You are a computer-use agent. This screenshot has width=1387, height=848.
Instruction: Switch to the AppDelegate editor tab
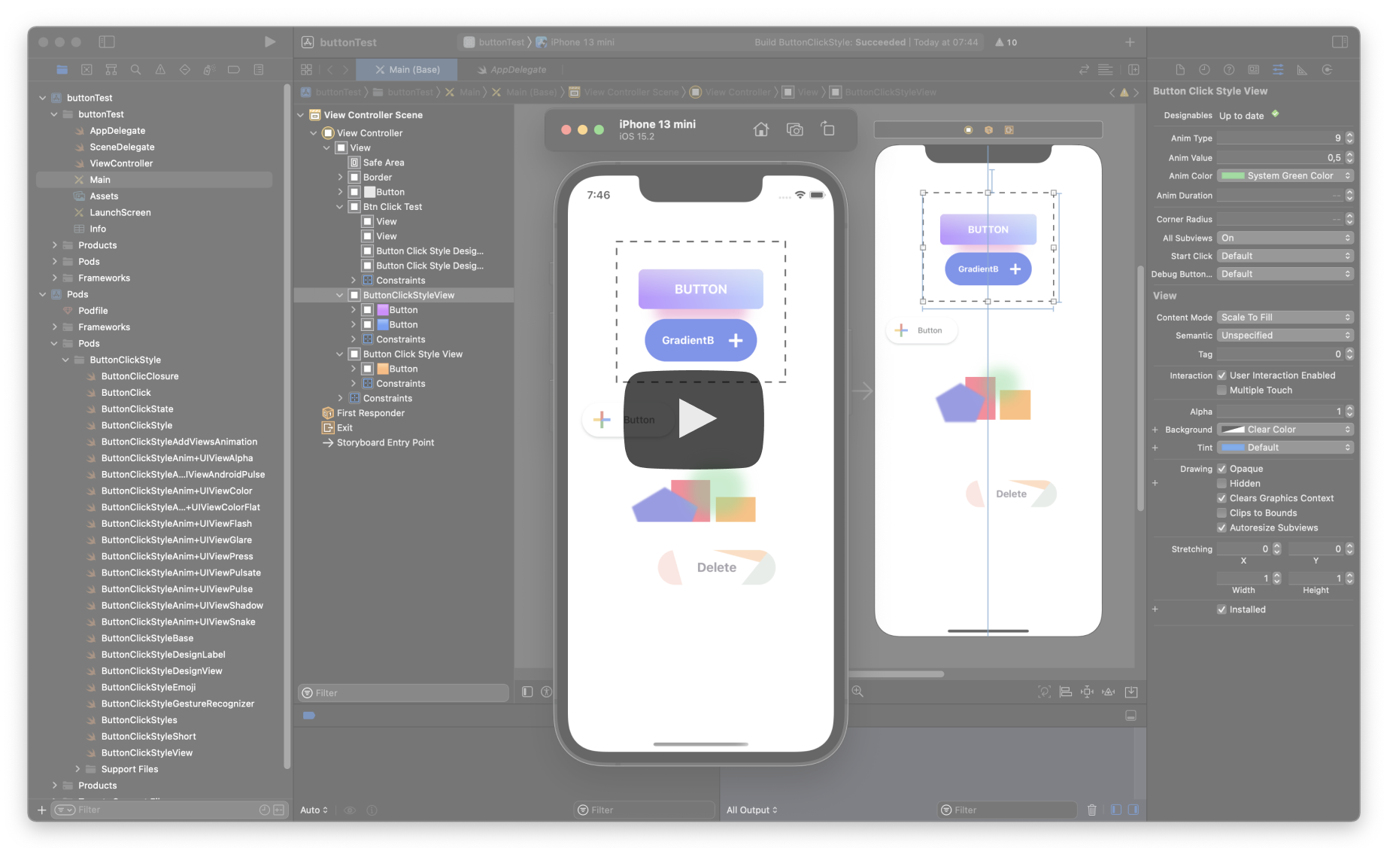514,69
